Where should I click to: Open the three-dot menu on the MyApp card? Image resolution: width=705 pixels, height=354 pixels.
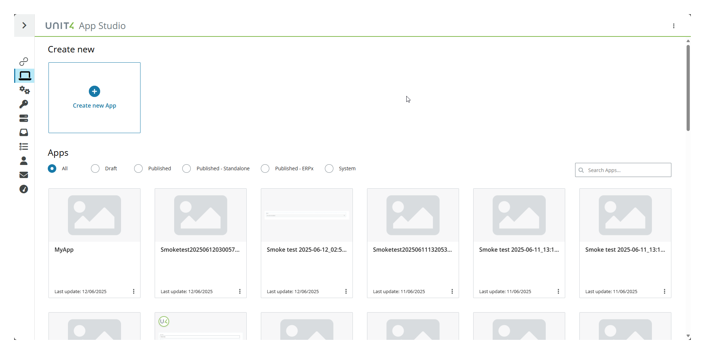134,291
